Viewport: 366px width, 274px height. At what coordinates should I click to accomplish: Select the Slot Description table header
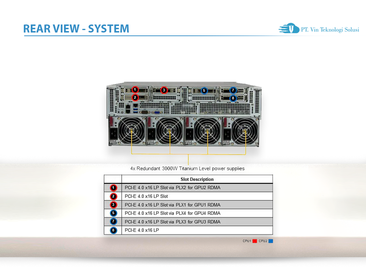pyautogui.click(x=198, y=179)
